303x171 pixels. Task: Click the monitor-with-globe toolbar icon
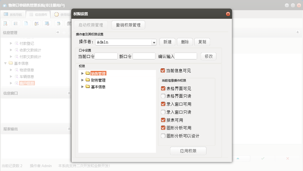click(47, 23)
